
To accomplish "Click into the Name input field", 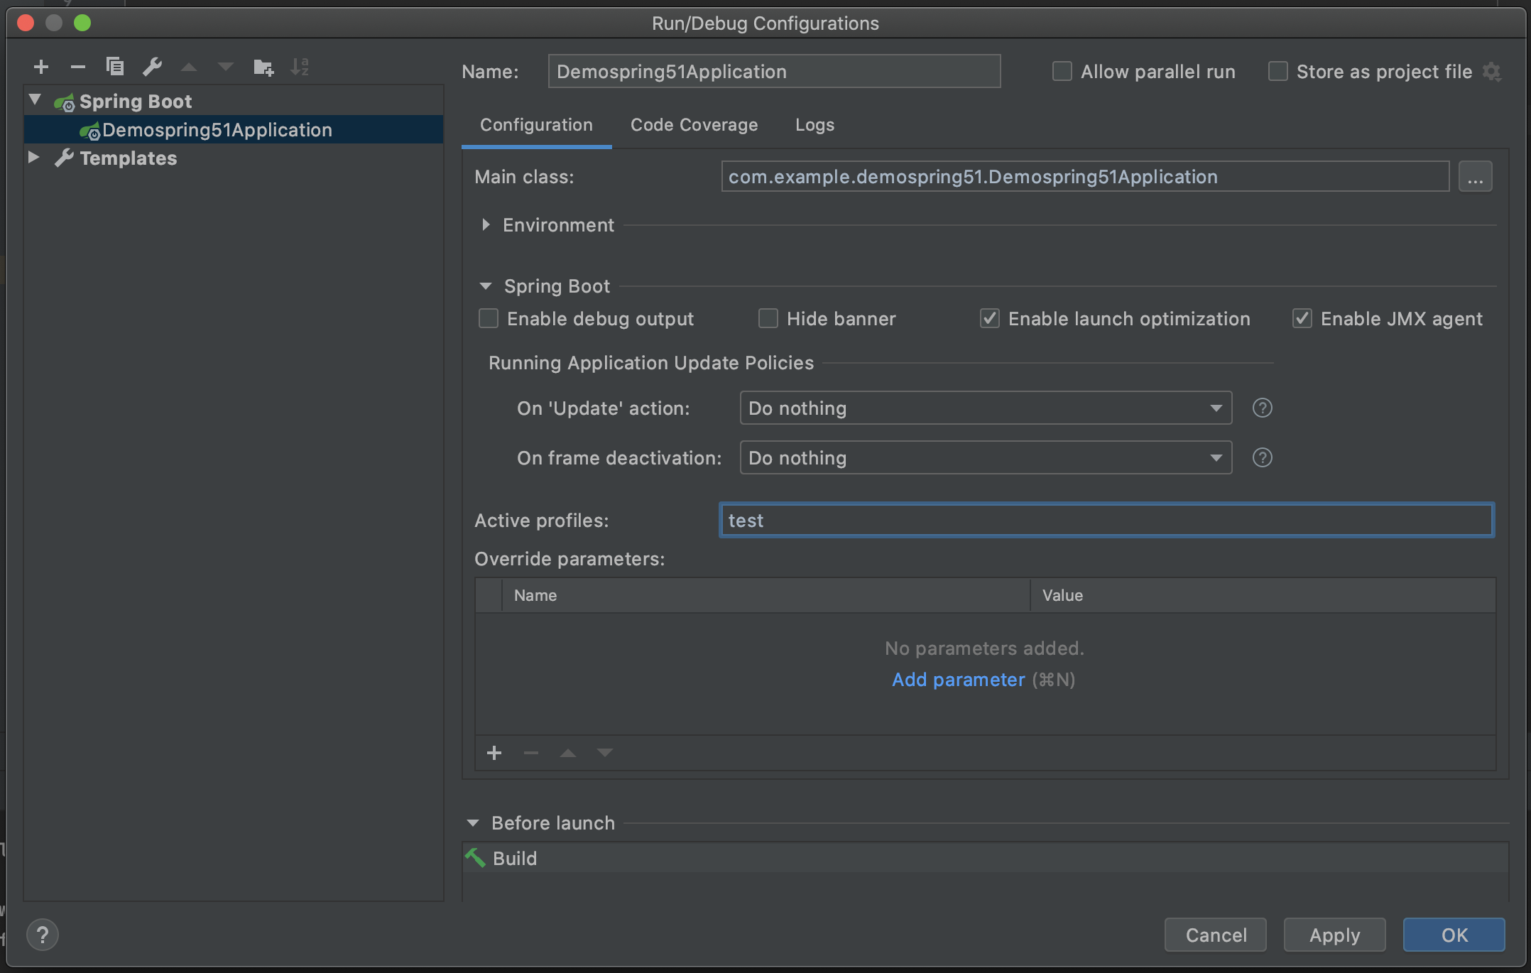I will [774, 71].
